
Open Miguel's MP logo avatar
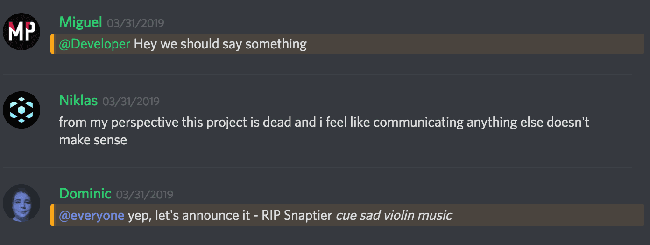[21, 31]
